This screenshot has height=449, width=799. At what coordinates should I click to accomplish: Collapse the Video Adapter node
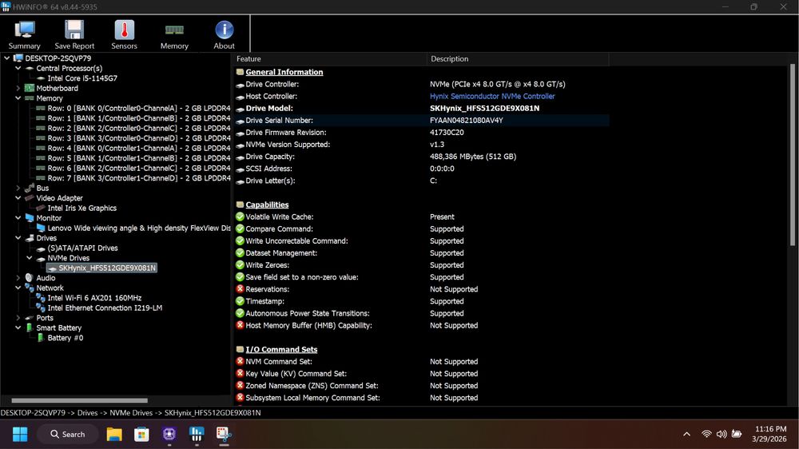pyautogui.click(x=18, y=198)
